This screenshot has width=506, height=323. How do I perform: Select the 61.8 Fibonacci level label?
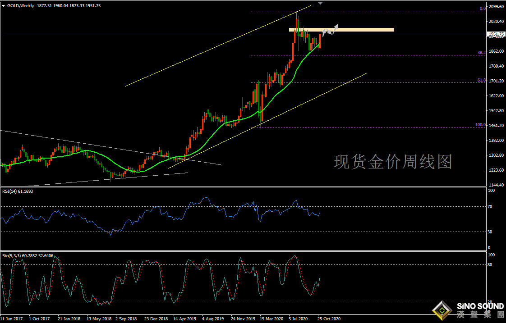point(481,80)
